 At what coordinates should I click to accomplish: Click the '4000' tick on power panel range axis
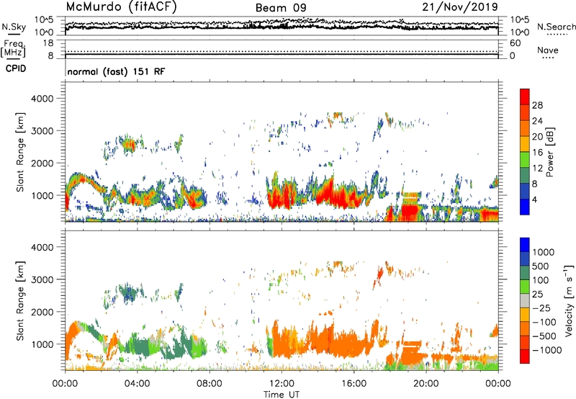42,99
